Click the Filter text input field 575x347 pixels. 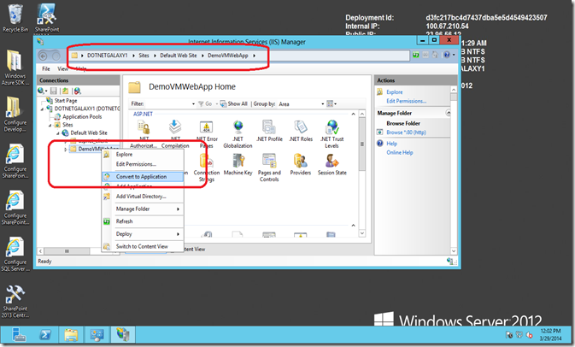(x=167, y=104)
